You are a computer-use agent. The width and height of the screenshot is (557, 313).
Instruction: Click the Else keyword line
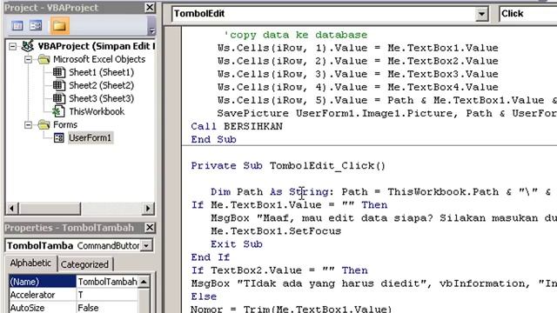pos(204,296)
